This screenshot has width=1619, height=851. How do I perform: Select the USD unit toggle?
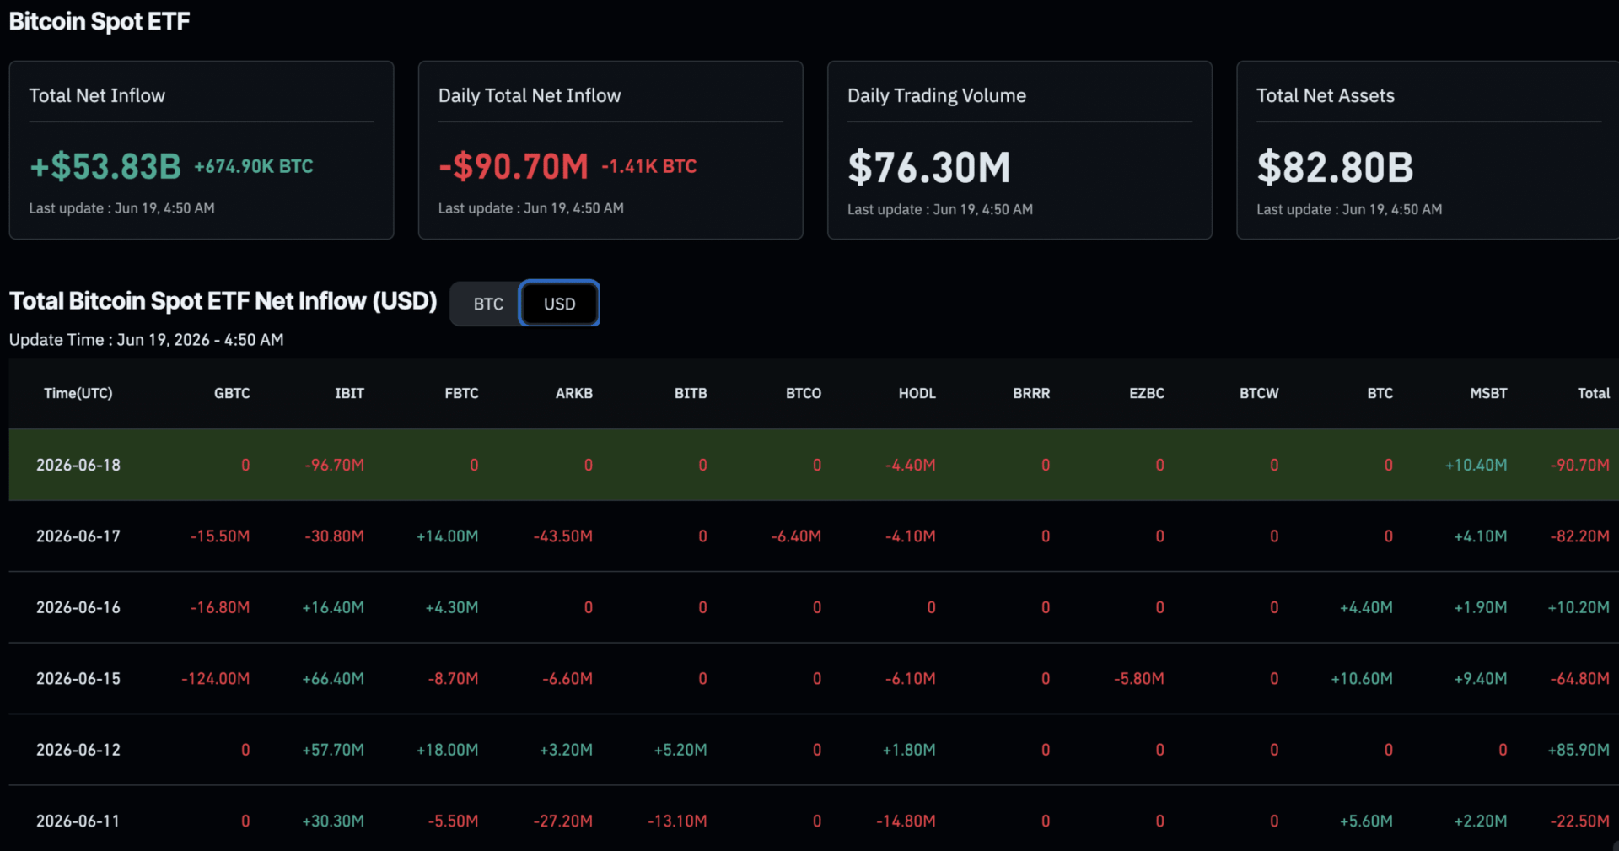tap(559, 304)
